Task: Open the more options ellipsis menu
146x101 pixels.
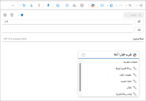Action: 13,5
